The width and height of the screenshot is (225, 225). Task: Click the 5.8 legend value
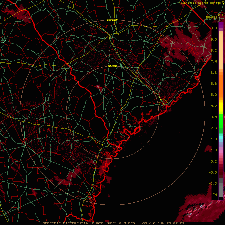[x=214, y=84]
